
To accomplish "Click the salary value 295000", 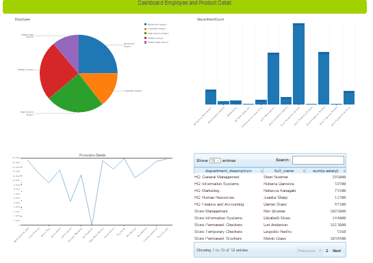I will click(339, 177).
